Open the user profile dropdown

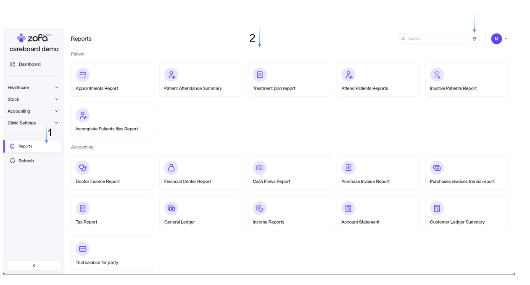pos(499,39)
